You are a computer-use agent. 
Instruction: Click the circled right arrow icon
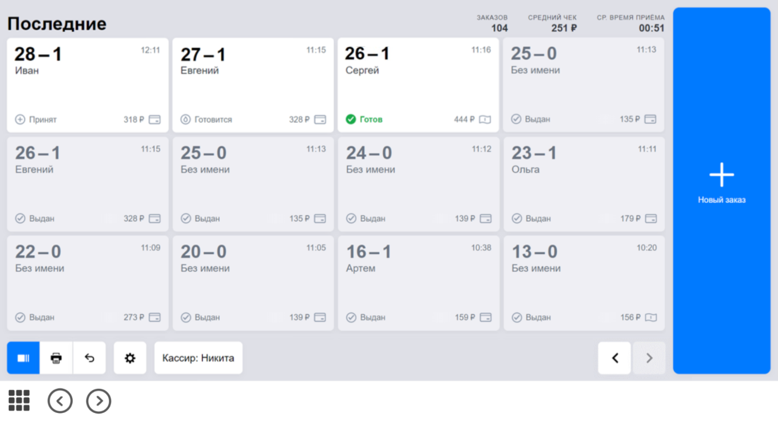tap(98, 401)
